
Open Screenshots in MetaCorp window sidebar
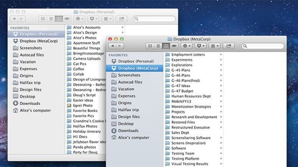[135, 75]
